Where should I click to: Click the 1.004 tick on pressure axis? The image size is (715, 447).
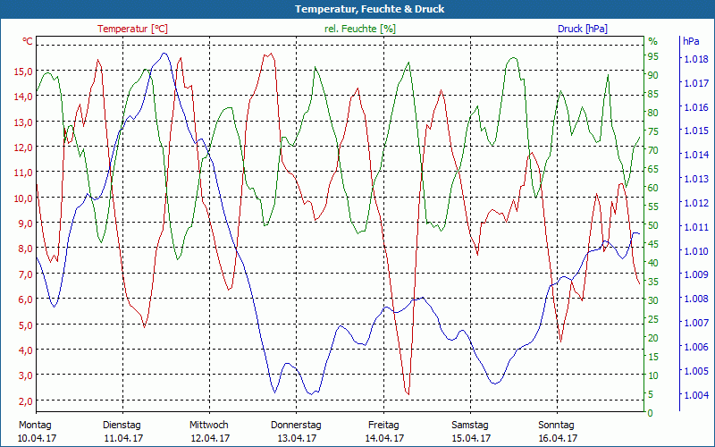696,395
